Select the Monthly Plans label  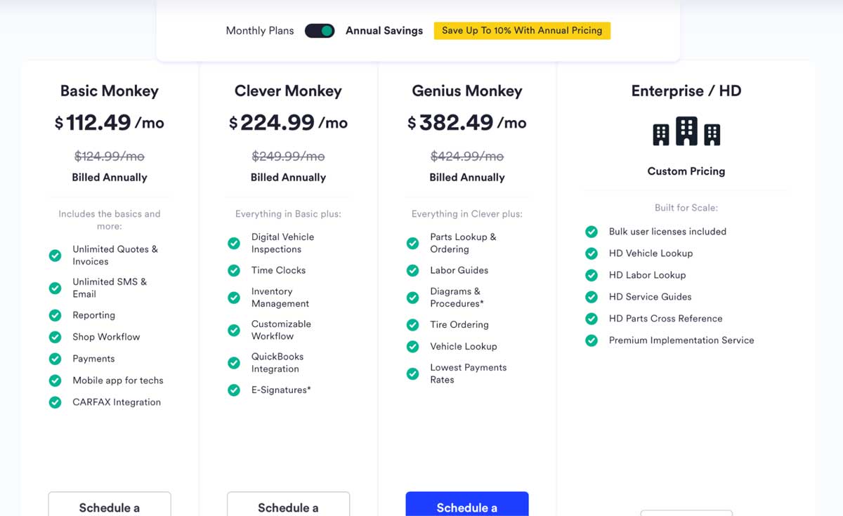(x=259, y=30)
